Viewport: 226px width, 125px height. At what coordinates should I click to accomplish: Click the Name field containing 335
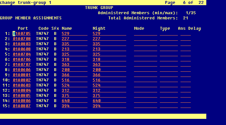tap(75, 44)
